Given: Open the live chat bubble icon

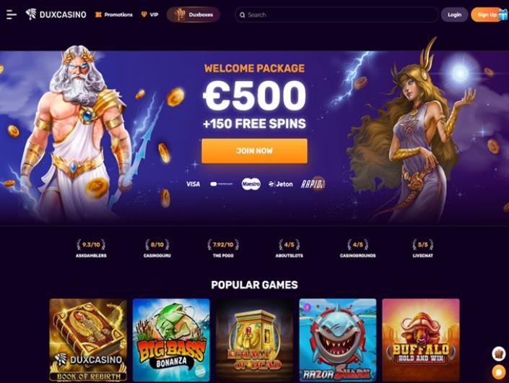Looking at the screenshot, I should click(x=499, y=371).
